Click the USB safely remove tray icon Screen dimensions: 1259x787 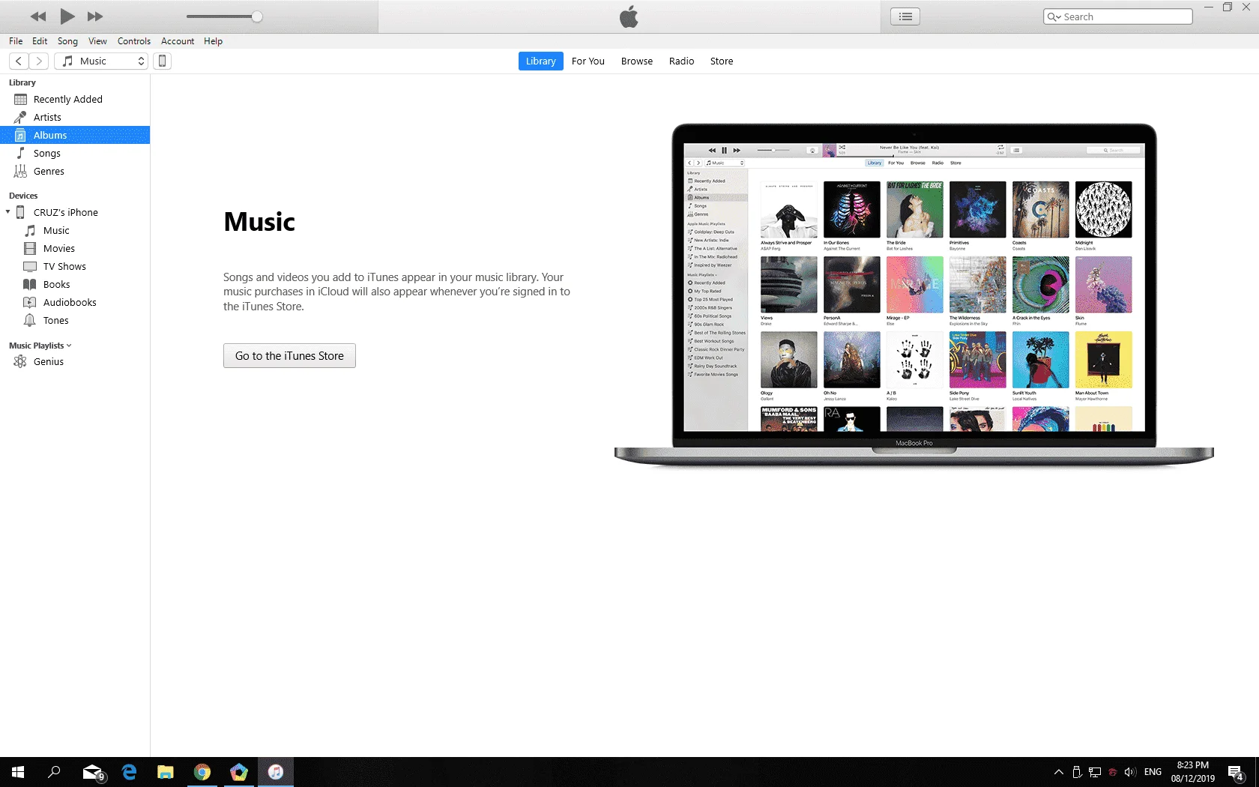coord(1076,772)
